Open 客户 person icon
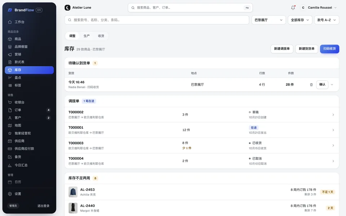Viewport: 346px width, 216px height. tap(10, 118)
